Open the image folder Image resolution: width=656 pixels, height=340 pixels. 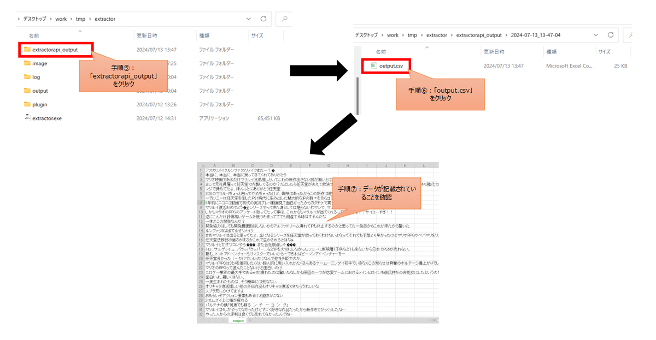[x=41, y=63]
